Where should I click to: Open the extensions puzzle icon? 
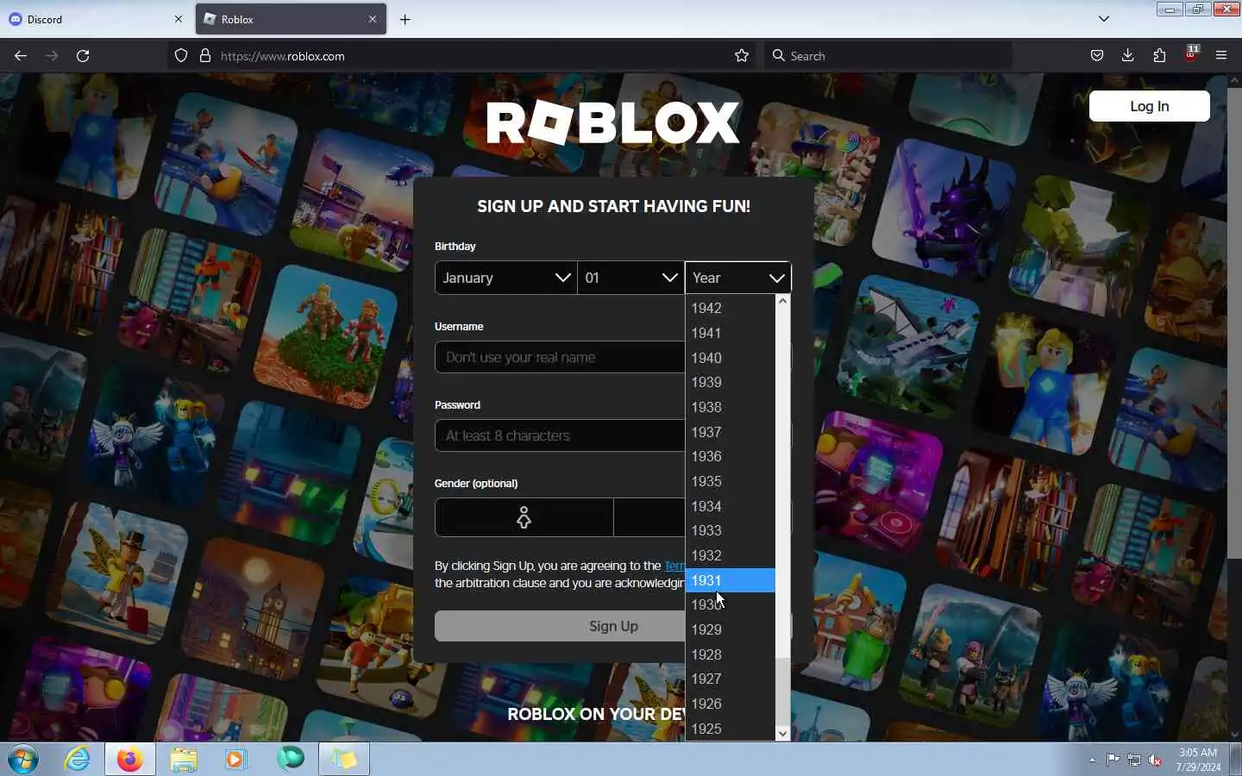click(x=1159, y=55)
